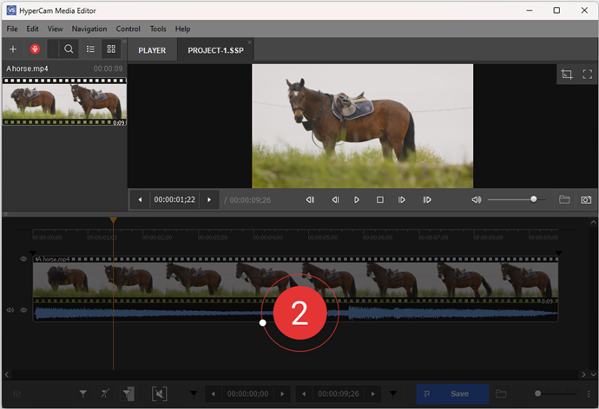Click the audio waveform track

coord(295,314)
